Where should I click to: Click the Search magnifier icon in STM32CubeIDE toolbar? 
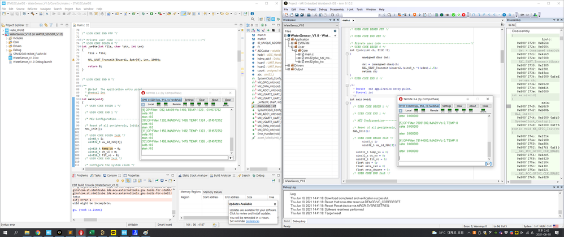253,19
